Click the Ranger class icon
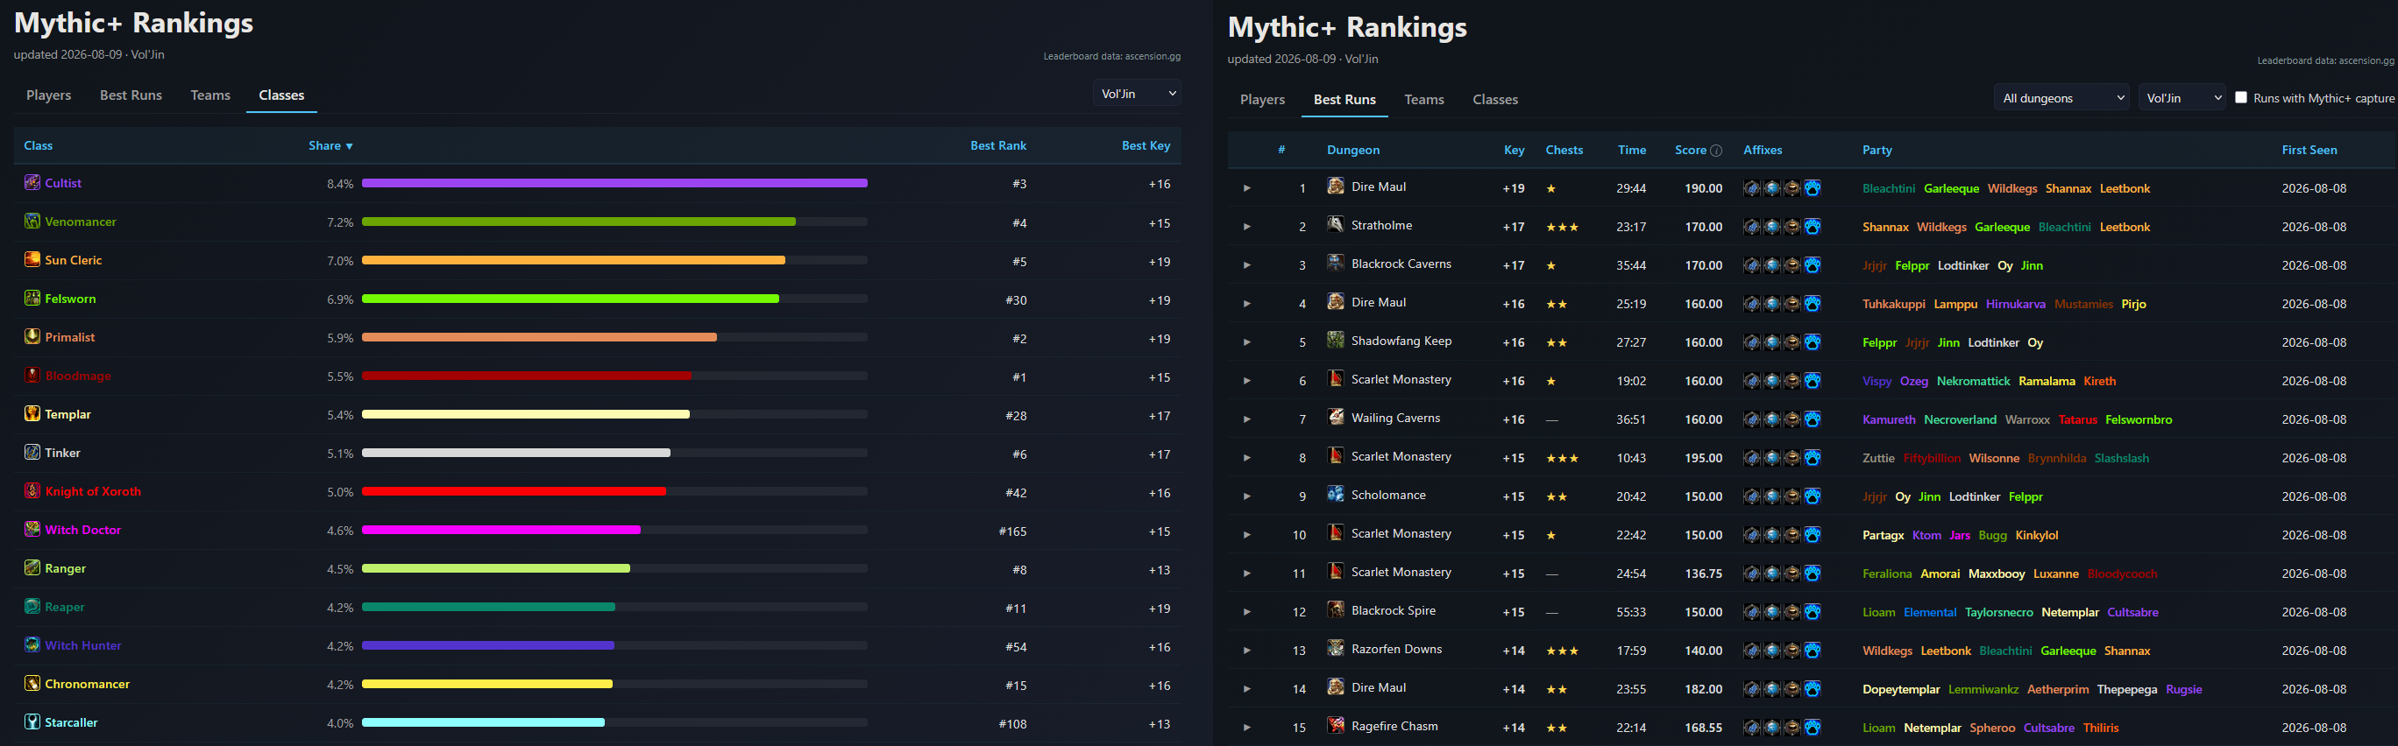 pyautogui.click(x=32, y=567)
